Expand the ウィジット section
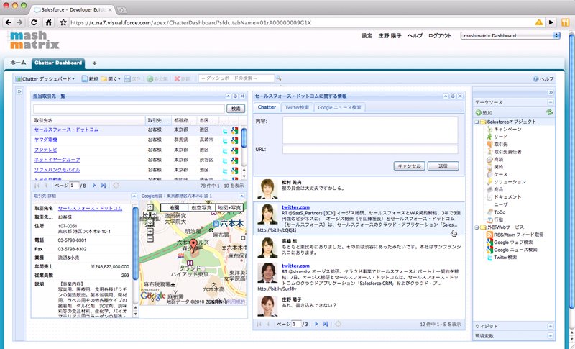Image resolution: width=575 pixels, height=349 pixels. 550,326
